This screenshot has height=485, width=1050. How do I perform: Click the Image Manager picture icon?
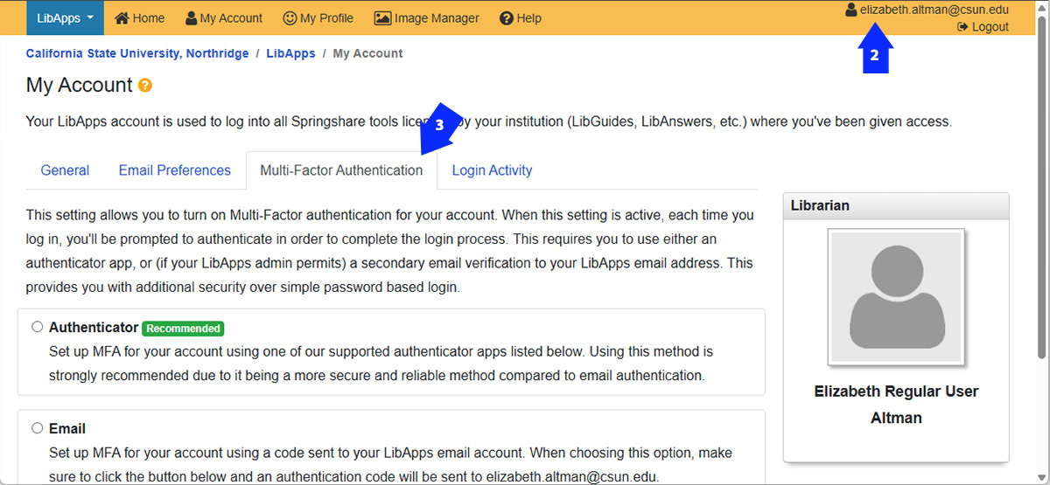(382, 18)
